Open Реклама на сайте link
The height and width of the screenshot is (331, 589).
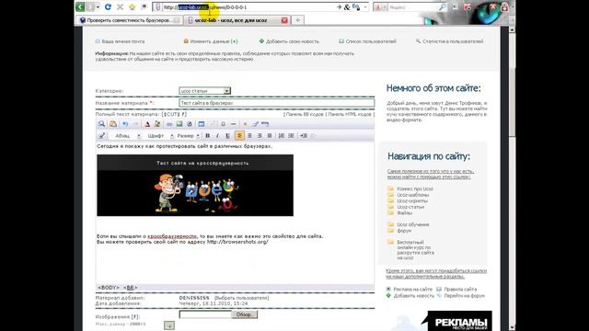413,290
